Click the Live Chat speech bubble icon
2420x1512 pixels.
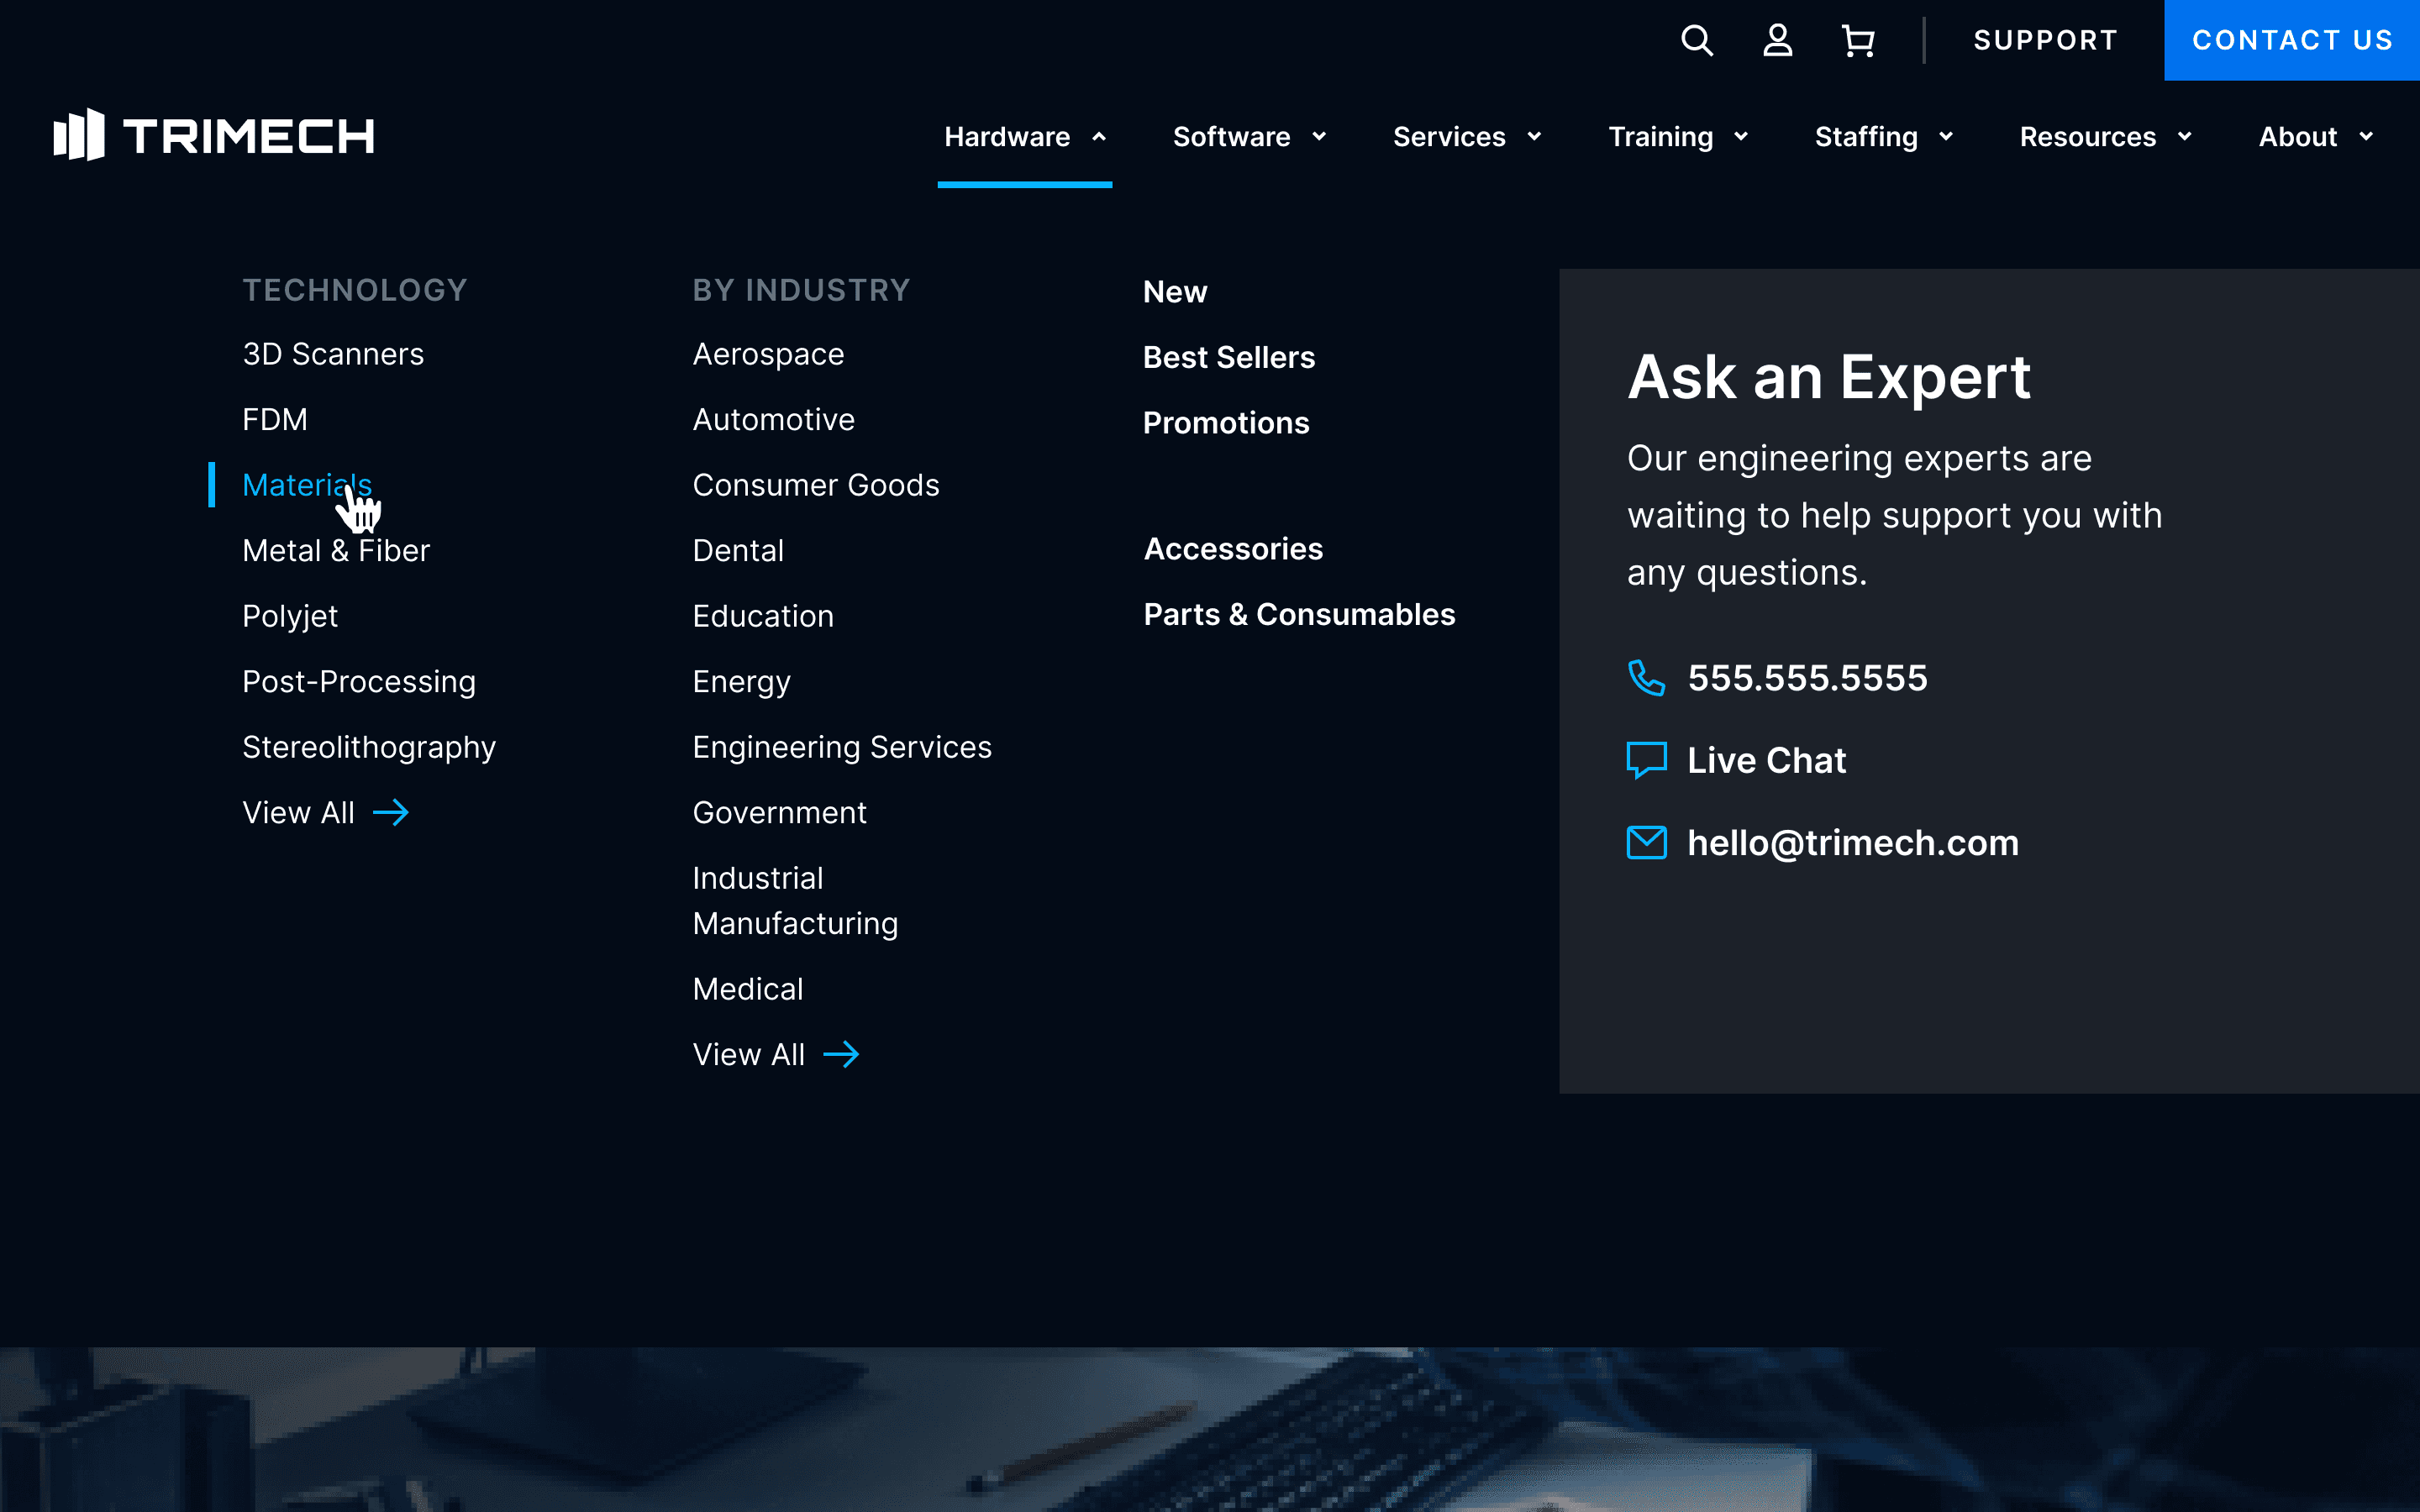point(1646,760)
